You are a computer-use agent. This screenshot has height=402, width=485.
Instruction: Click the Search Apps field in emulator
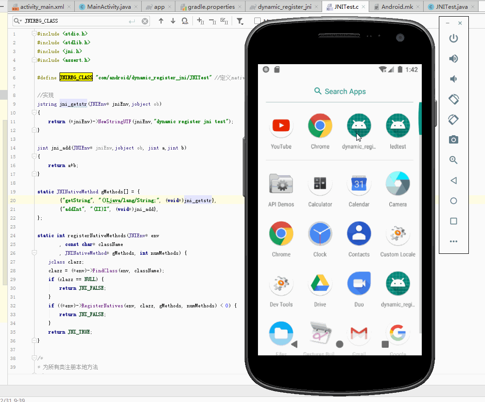click(x=340, y=91)
